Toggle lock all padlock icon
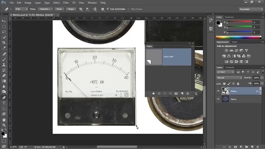Screen dimensions: 265x149 pyautogui.click(x=238, y=84)
